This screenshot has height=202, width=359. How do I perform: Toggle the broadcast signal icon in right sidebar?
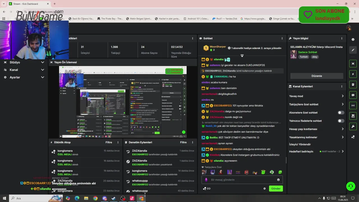353,105
